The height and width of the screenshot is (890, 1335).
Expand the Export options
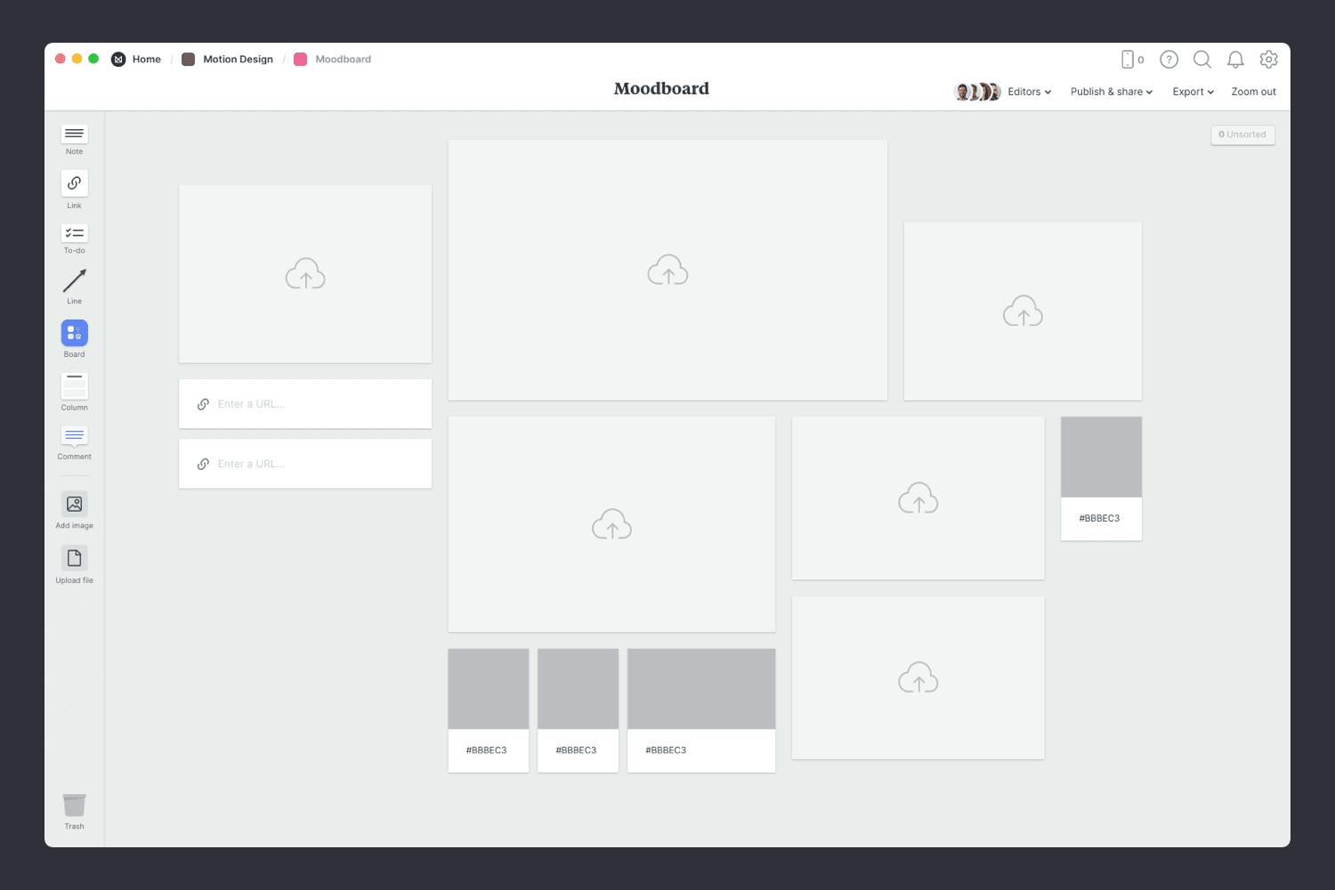pos(1192,92)
